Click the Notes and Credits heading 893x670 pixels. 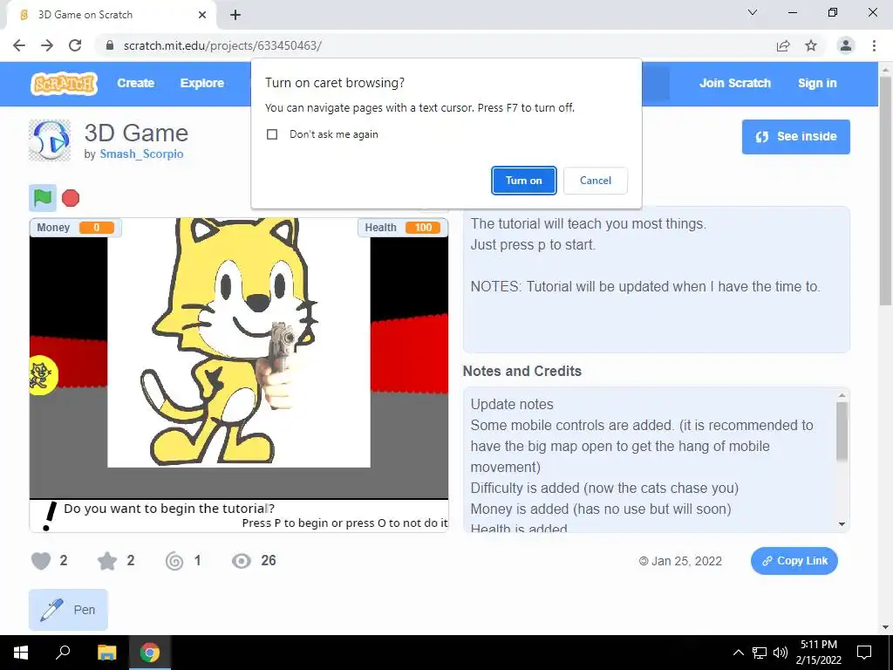pyautogui.click(x=522, y=372)
